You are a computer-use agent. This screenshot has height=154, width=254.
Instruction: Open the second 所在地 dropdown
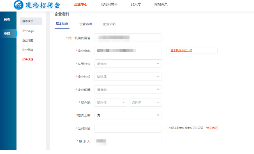coord(145,103)
